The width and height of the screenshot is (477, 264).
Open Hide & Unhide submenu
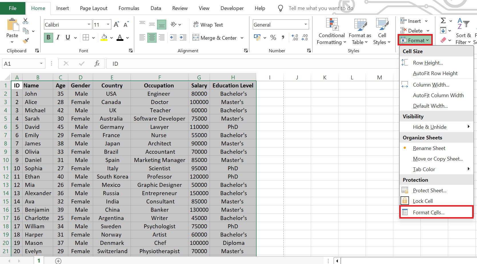(x=436, y=127)
